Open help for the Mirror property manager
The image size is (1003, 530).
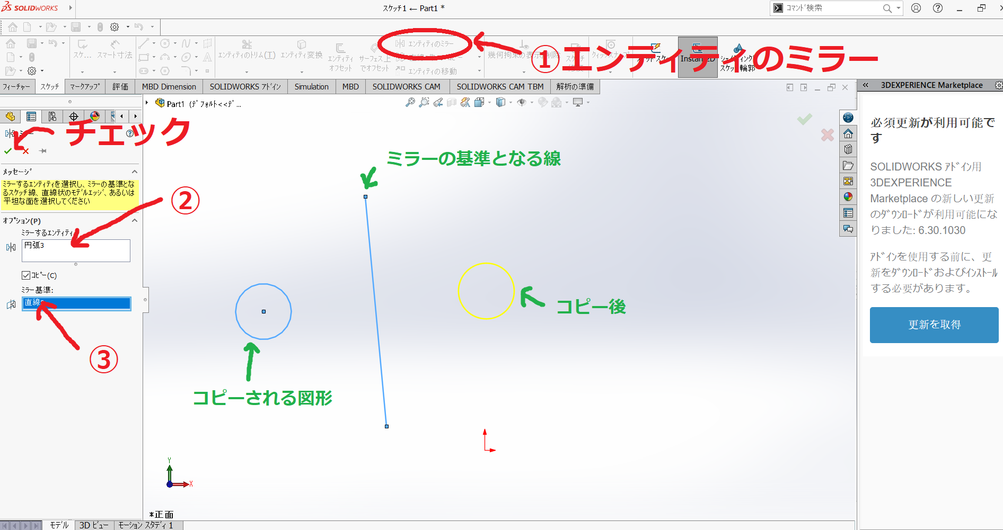tap(130, 133)
